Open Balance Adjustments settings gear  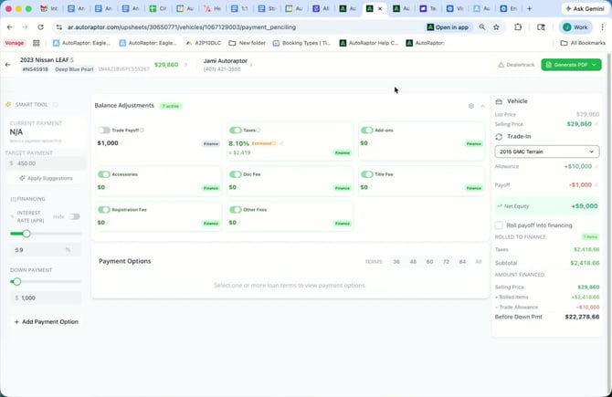(471, 106)
